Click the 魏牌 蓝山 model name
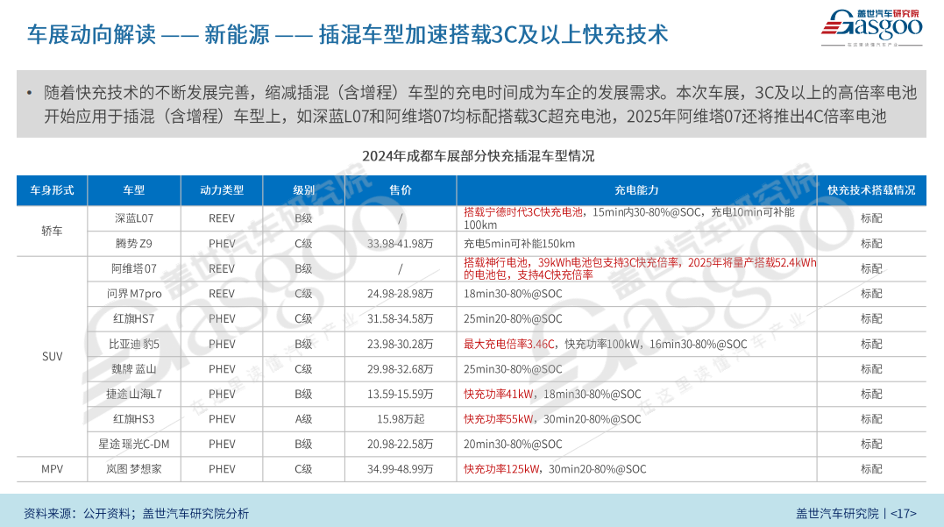This screenshot has height=527, width=944. point(133,369)
